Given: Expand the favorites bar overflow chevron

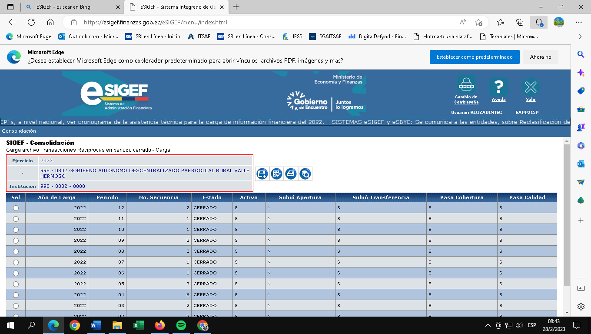Looking at the screenshot, I should 580,37.
